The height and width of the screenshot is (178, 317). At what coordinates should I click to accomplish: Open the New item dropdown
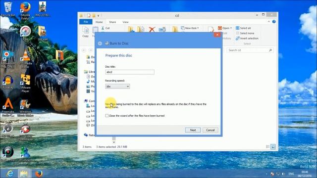(190, 28)
